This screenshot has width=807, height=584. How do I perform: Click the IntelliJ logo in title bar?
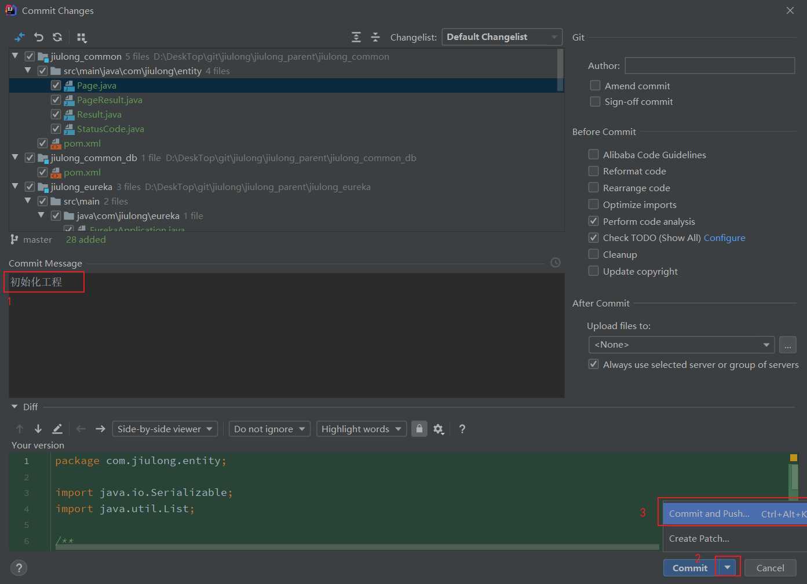(10, 10)
